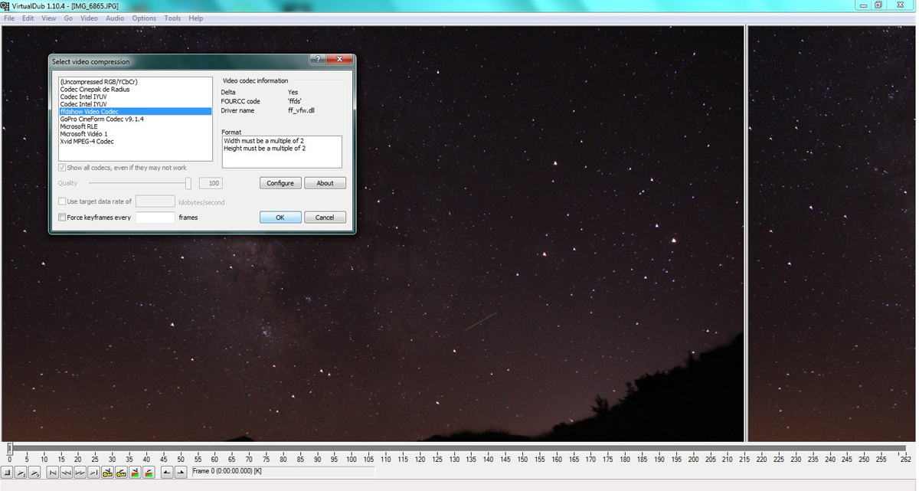Click the next scene change icon
Screen dimensions: 919x491
(149, 471)
